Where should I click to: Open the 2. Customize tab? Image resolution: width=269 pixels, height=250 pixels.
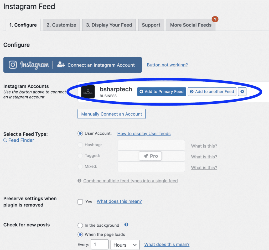click(61, 25)
